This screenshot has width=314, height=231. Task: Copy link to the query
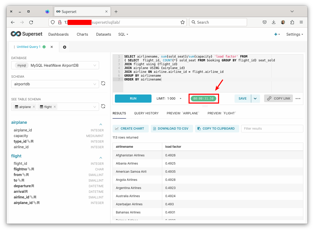pos(279,99)
